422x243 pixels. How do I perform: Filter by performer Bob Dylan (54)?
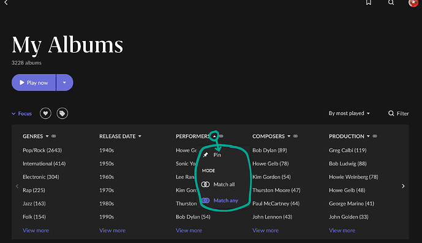click(x=193, y=217)
